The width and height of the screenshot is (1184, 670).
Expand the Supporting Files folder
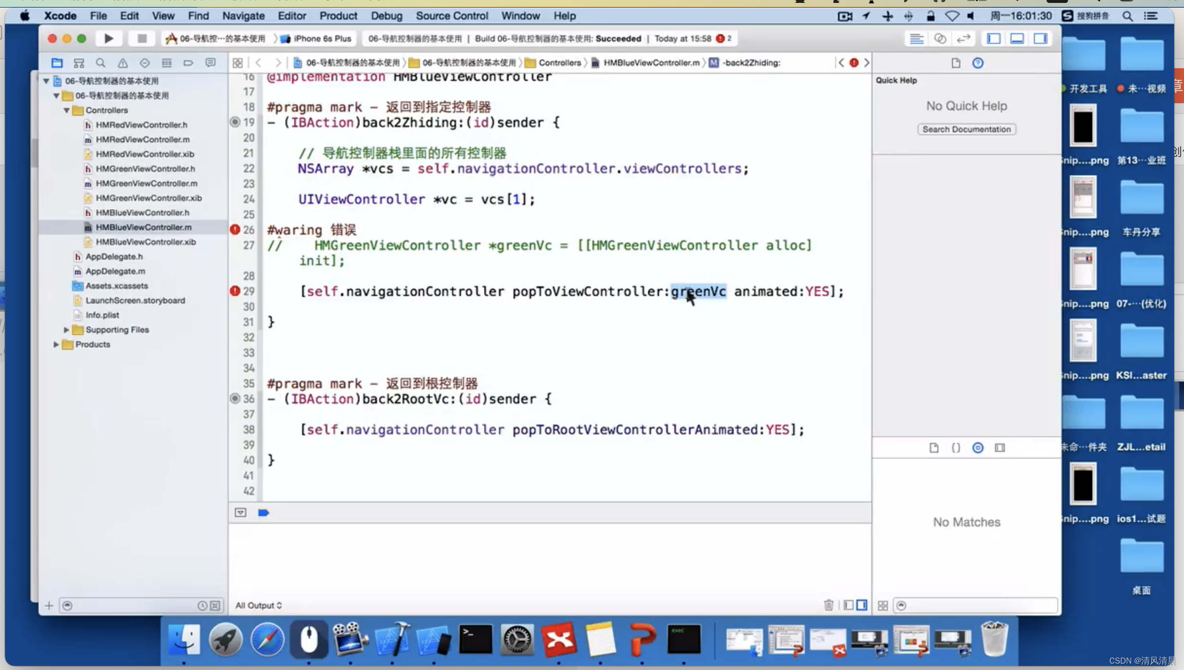[x=66, y=329]
